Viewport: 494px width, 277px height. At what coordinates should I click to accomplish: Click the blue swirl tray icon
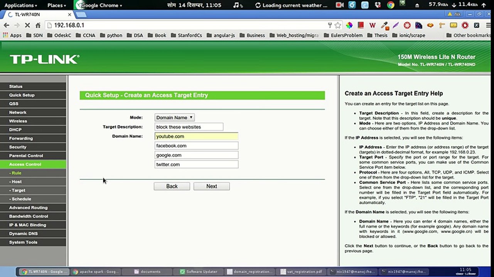coord(352,5)
